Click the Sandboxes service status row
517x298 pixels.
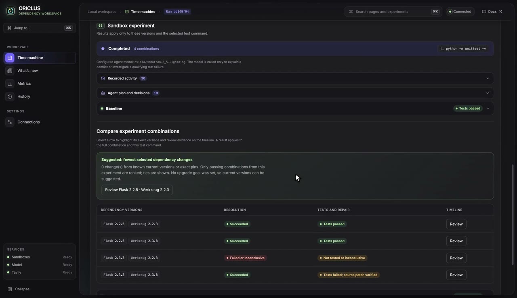tap(40, 257)
